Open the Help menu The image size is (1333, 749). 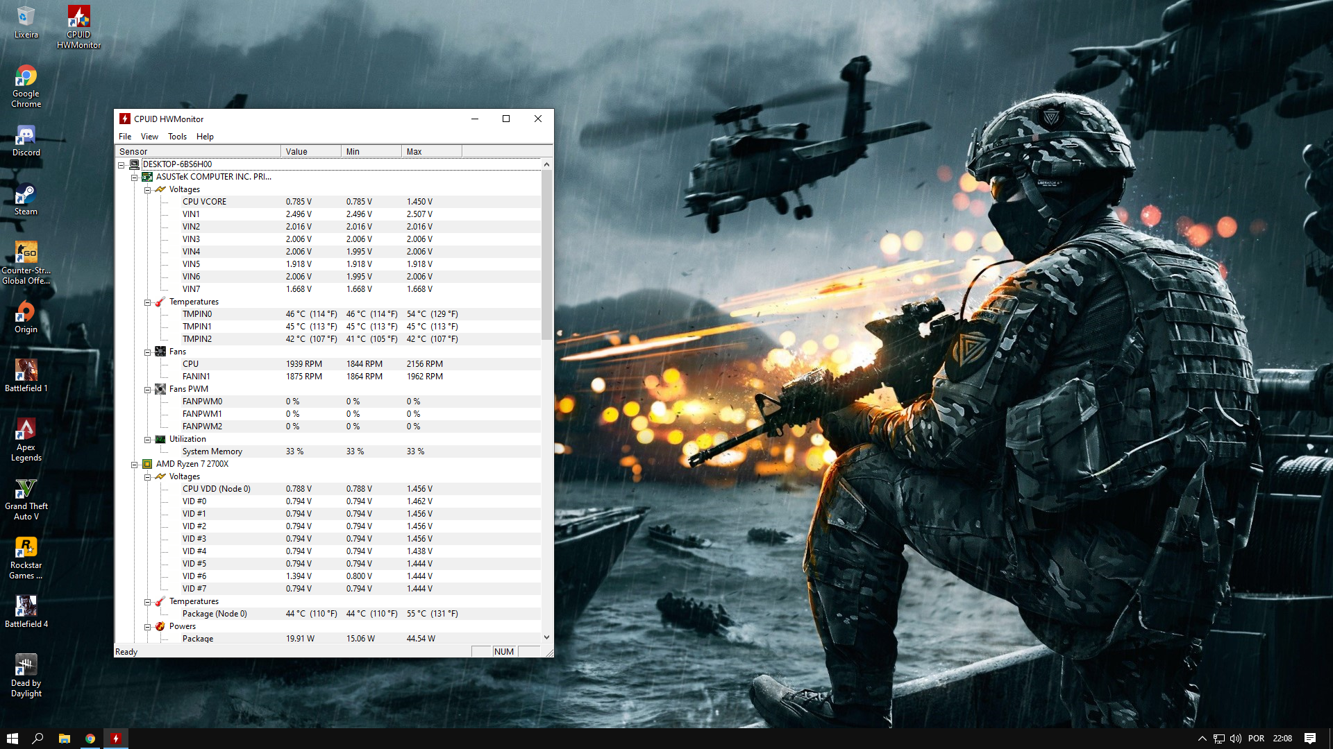[x=205, y=137]
